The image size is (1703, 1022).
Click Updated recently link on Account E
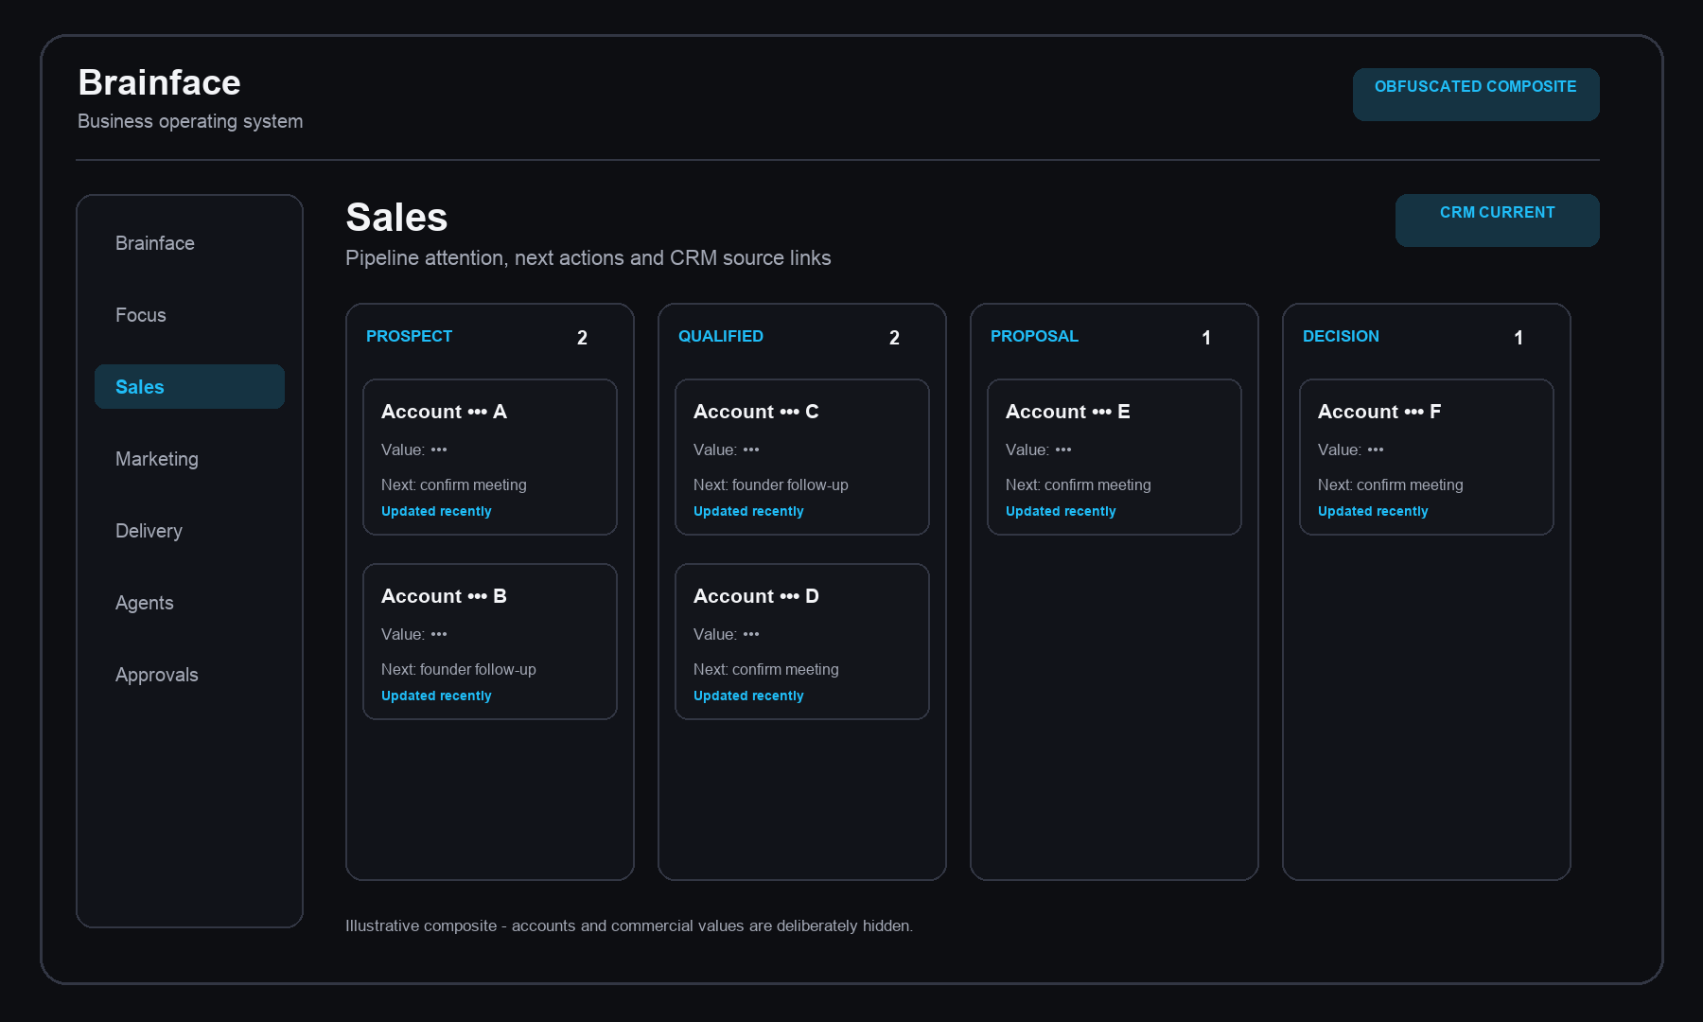point(1061,511)
